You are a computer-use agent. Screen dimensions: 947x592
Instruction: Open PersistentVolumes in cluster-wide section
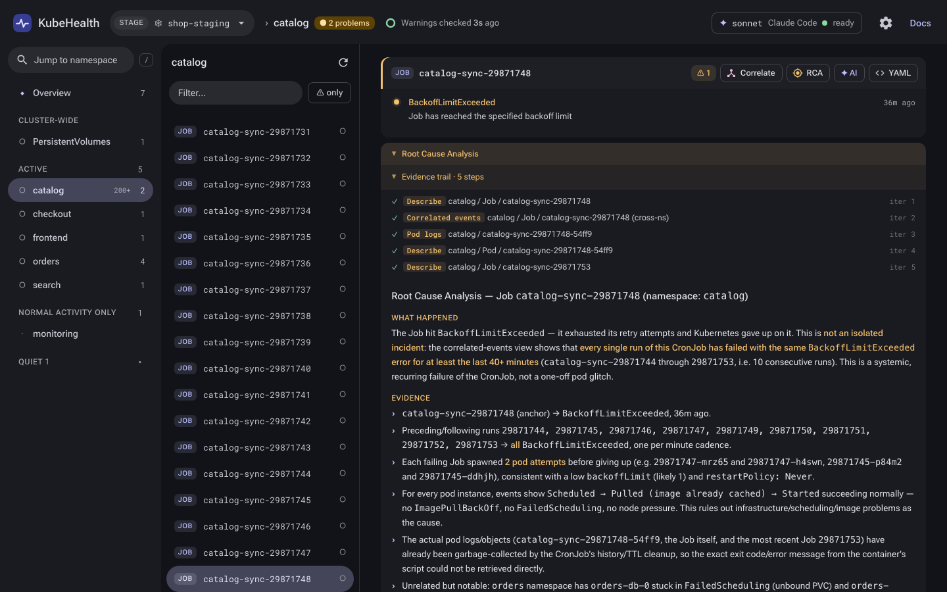[x=80, y=142]
